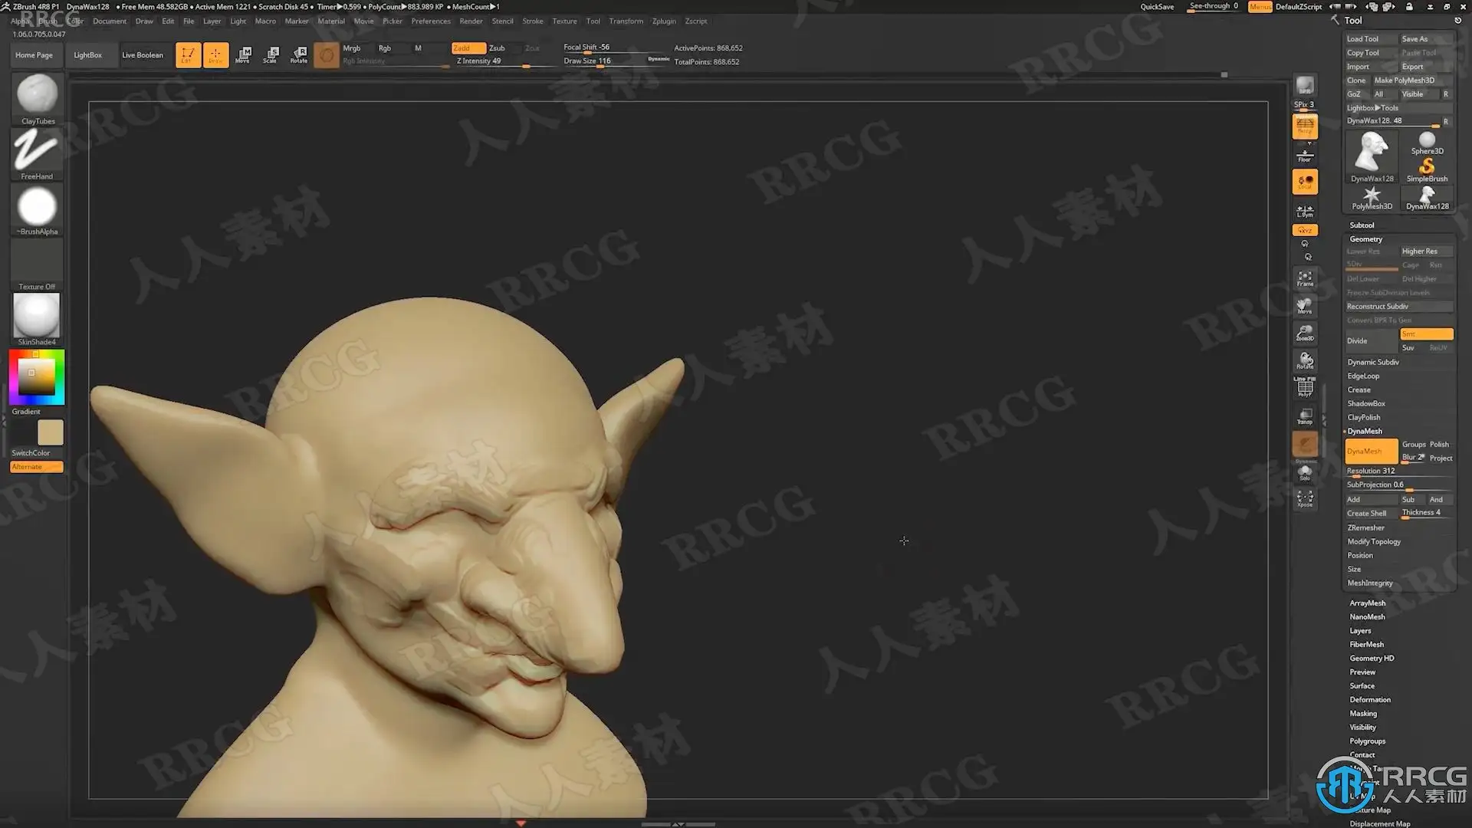Click the Rotate gizmo icon in top shelf
Image resolution: width=1472 pixels, height=828 pixels.
(299, 54)
